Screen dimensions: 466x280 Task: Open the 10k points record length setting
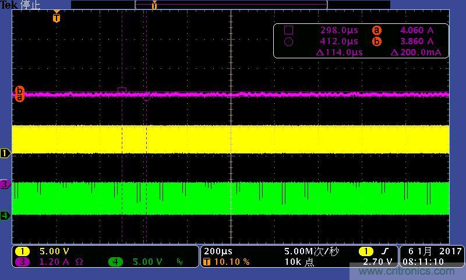[x=299, y=262]
